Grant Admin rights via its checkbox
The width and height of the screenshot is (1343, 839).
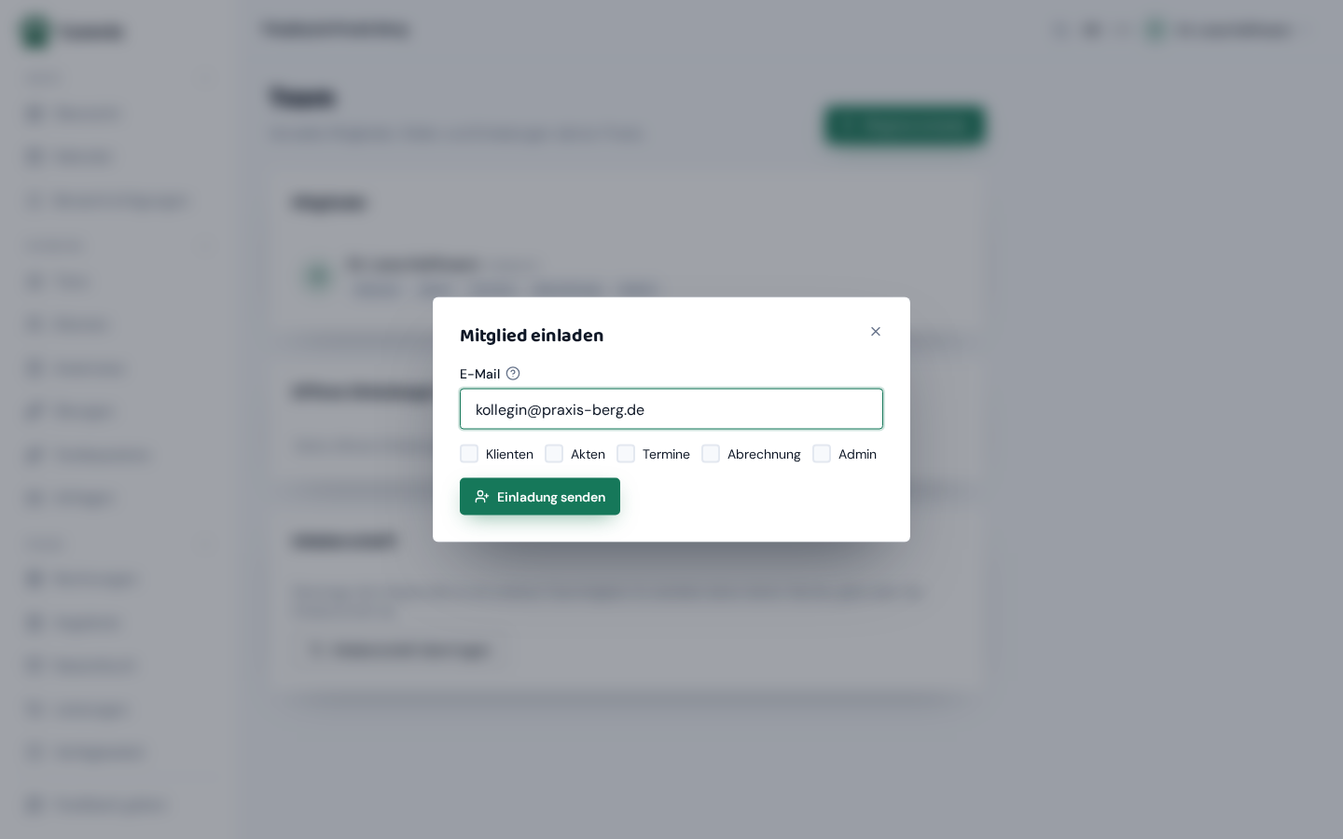pyautogui.click(x=822, y=454)
